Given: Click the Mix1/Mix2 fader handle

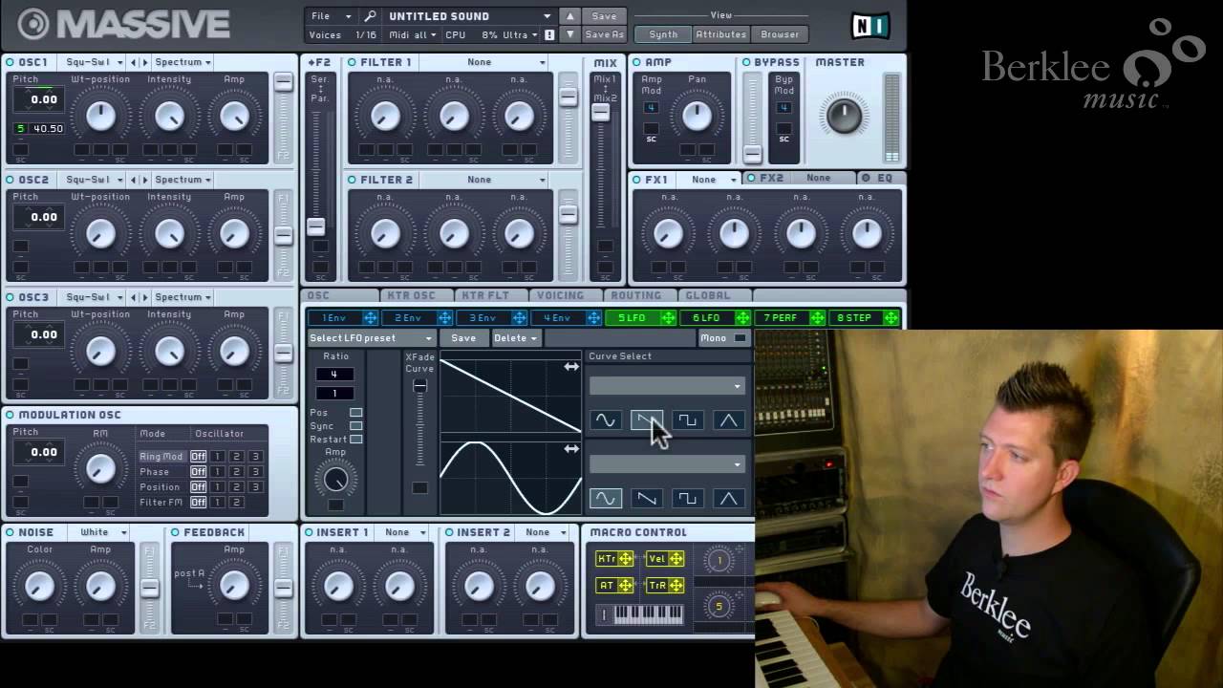Looking at the screenshot, I should tap(600, 112).
